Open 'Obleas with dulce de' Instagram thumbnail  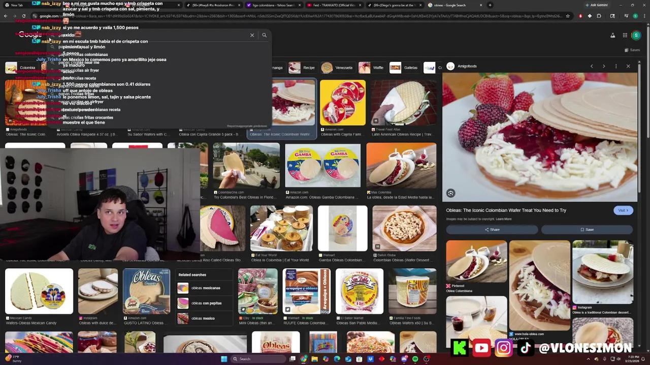click(98, 291)
